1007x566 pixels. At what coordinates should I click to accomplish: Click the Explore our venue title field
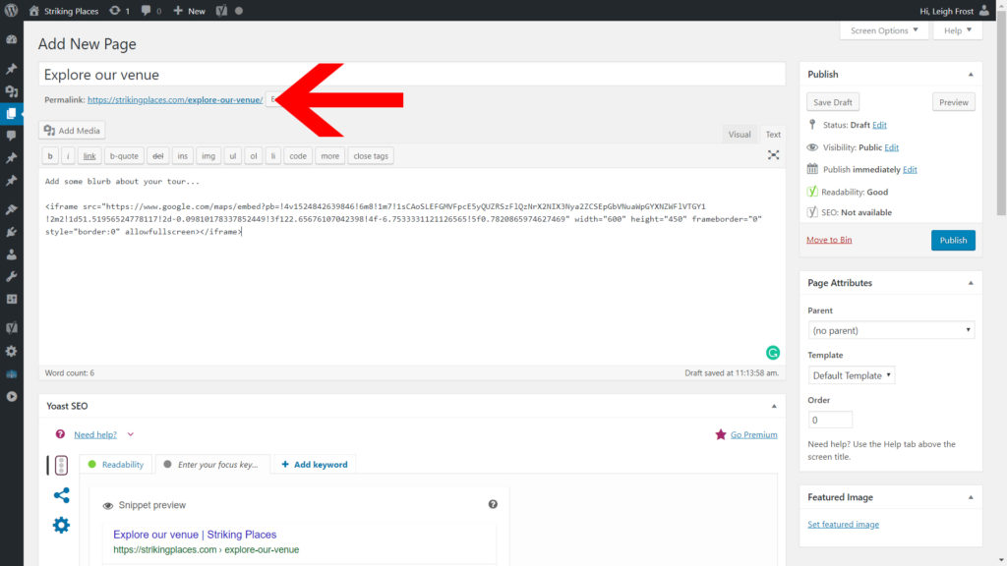point(412,75)
